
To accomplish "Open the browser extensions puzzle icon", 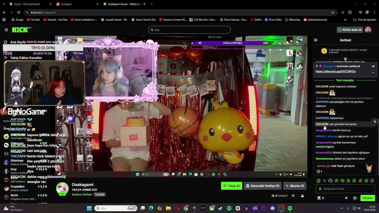I will 350,12.
